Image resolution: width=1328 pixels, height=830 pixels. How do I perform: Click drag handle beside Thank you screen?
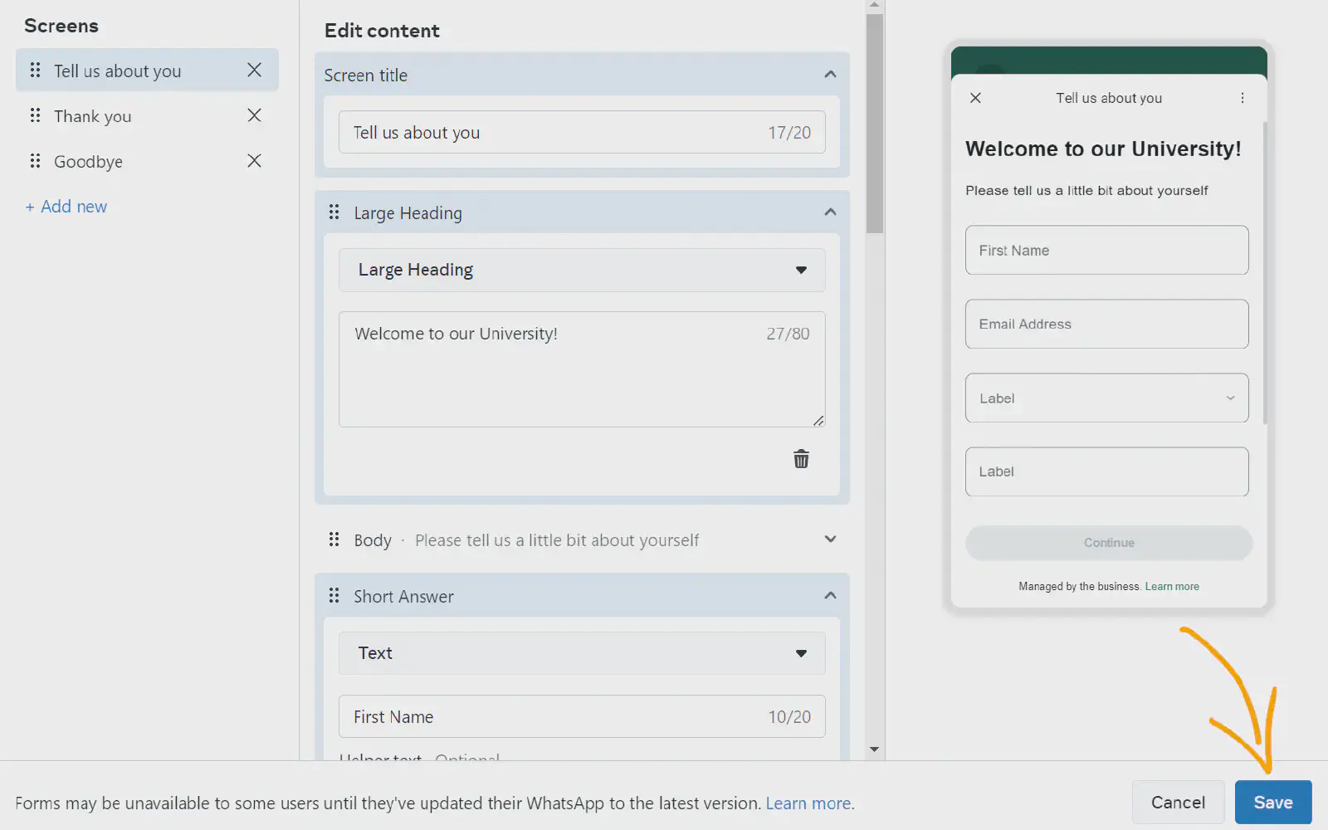[35, 115]
